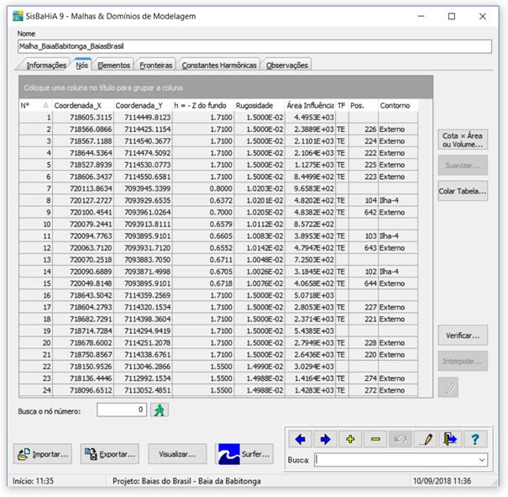Click the pencil edit icon in navigator
This screenshot has height=497, width=508.
426,439
